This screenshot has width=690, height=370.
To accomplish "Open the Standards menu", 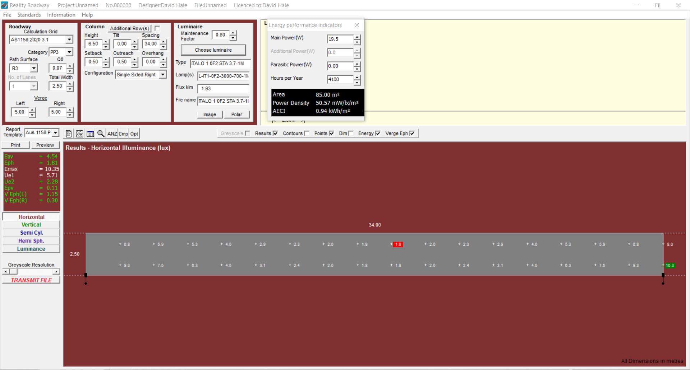I will pos(29,15).
